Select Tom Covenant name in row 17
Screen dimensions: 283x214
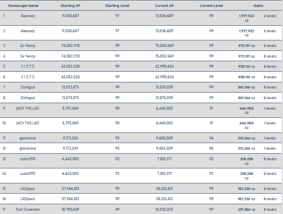28,209
